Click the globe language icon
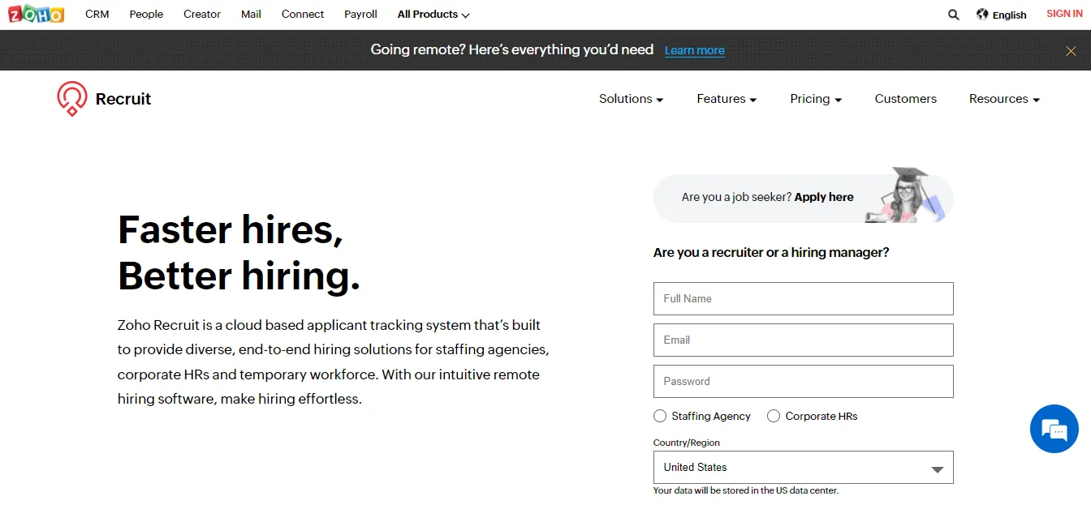Image resolution: width=1091 pixels, height=505 pixels. [982, 14]
